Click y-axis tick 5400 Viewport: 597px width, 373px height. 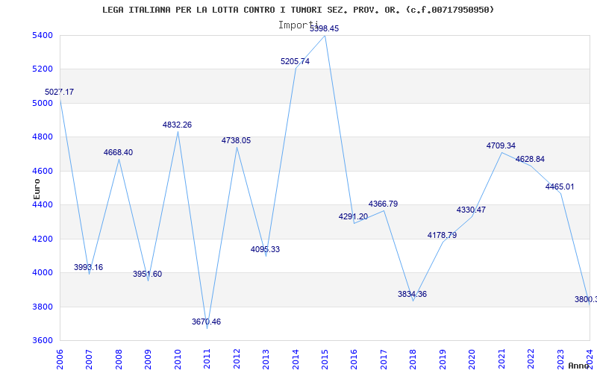click(x=42, y=35)
